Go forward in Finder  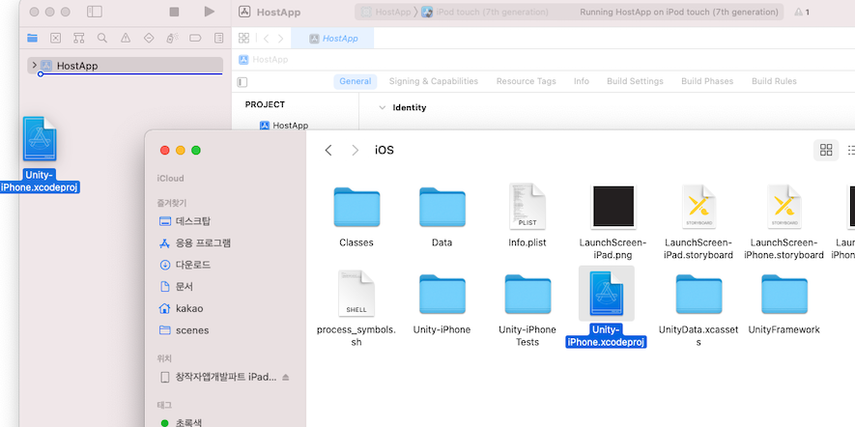point(356,150)
